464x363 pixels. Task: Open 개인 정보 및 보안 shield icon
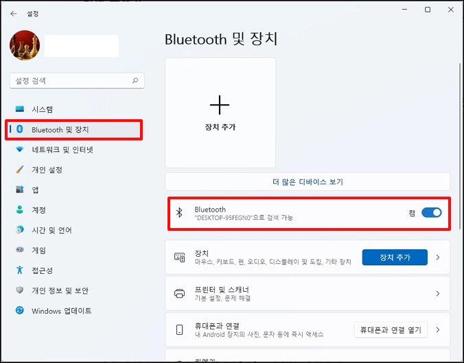[x=20, y=290]
